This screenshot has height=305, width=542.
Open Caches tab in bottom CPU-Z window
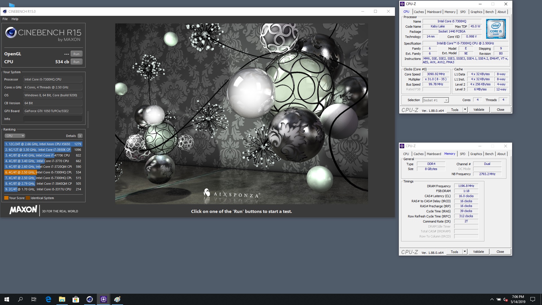click(x=418, y=154)
